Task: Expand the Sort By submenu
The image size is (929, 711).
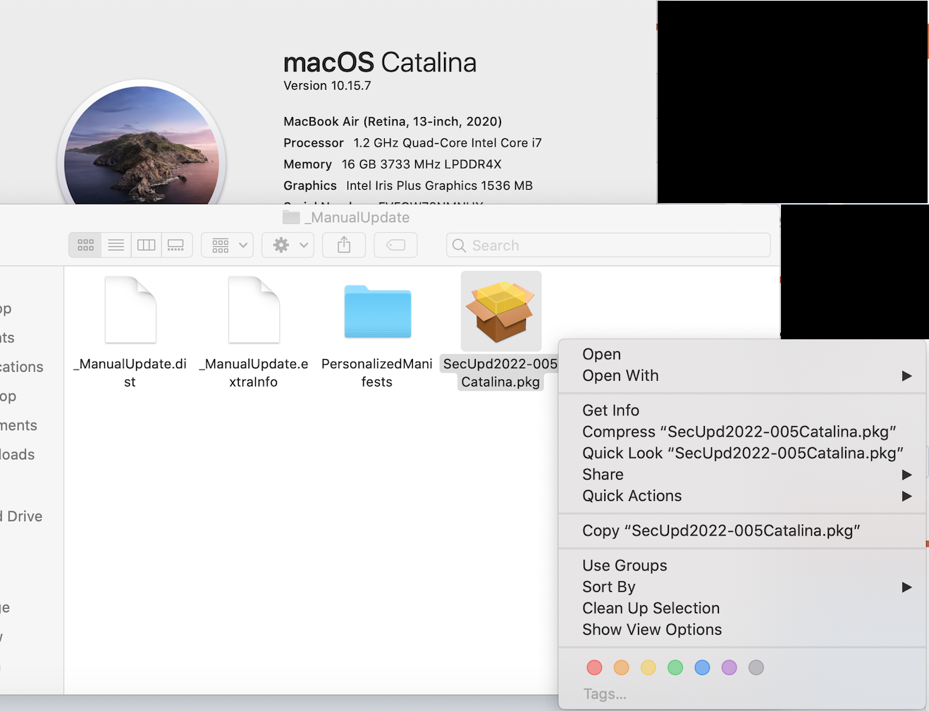Action: point(742,587)
